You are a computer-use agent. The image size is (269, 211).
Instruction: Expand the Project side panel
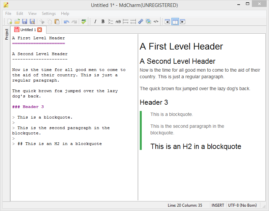6,34
